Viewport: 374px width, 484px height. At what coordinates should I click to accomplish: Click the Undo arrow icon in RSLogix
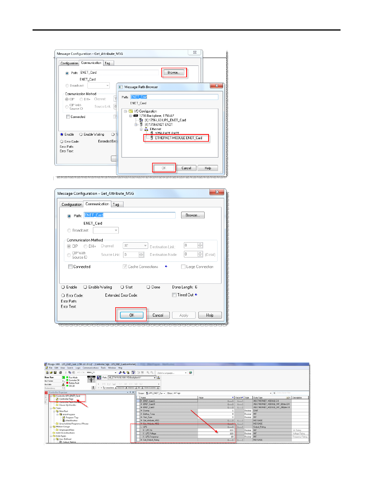point(79,372)
